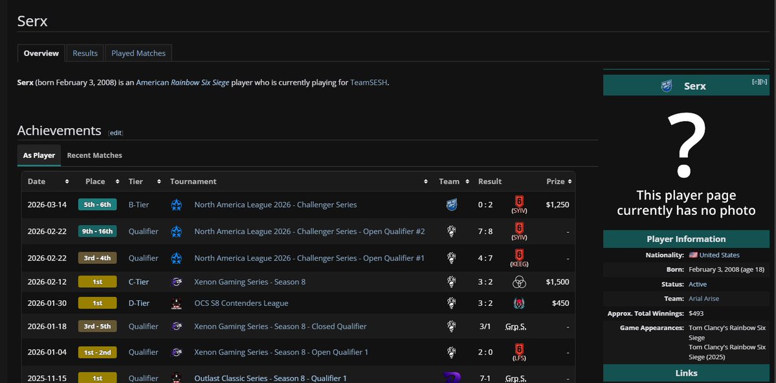Click opponent logo in OCS S8 Contenders row
The image size is (776, 383).
click(519, 303)
